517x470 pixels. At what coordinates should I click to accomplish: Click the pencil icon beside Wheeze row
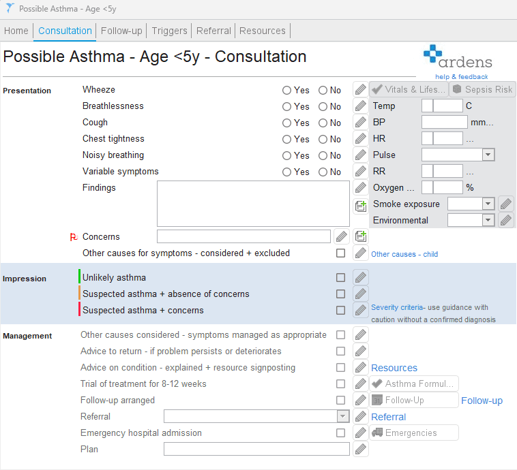pos(360,90)
